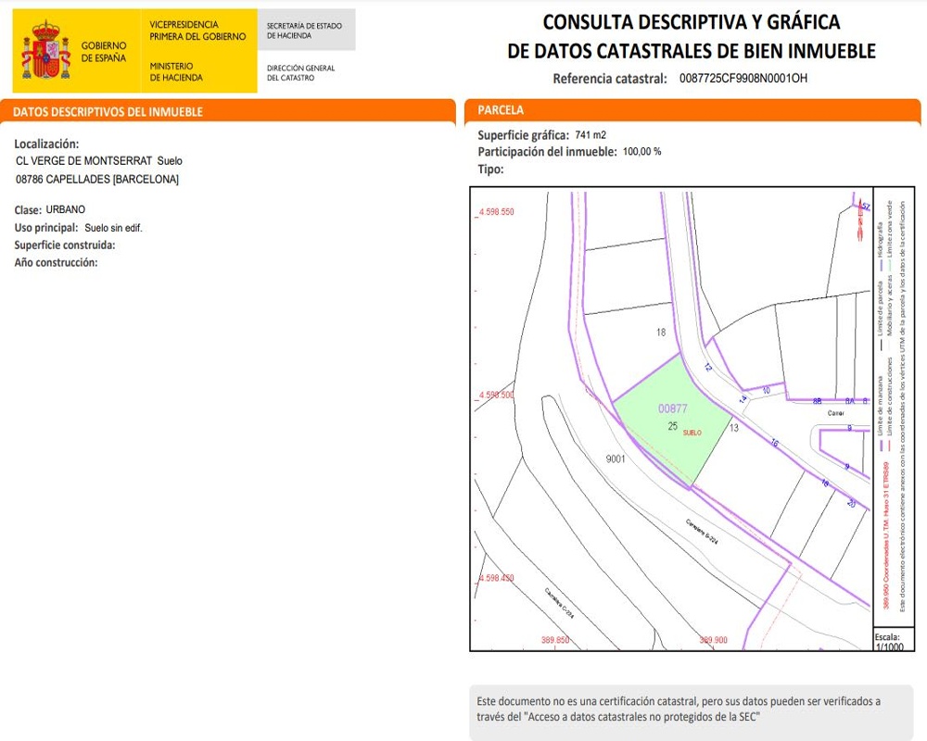The width and height of the screenshot is (927, 741).
Task: Select the cadastral reference 0087725CF9908N0001OH
Action: point(743,79)
